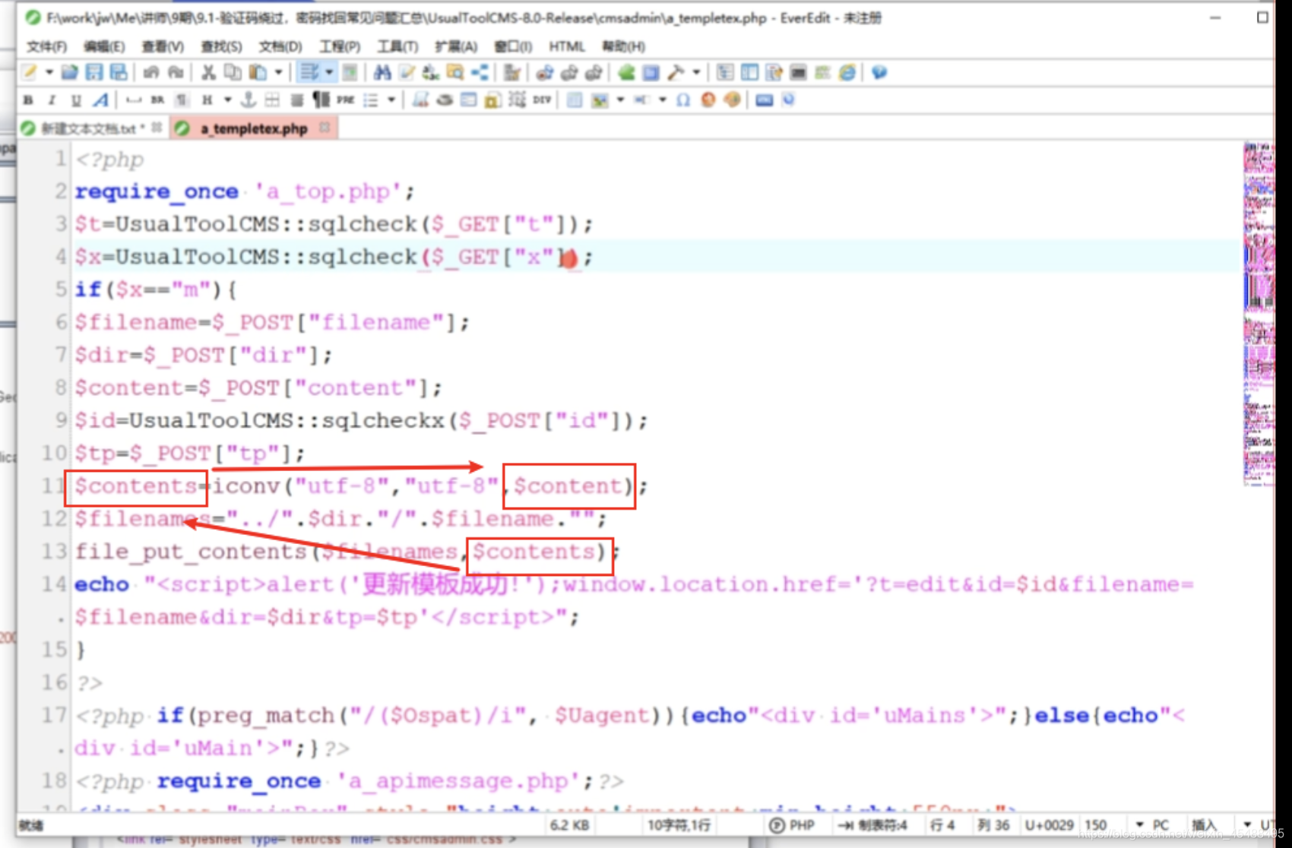Open the HTML menu

click(x=567, y=46)
